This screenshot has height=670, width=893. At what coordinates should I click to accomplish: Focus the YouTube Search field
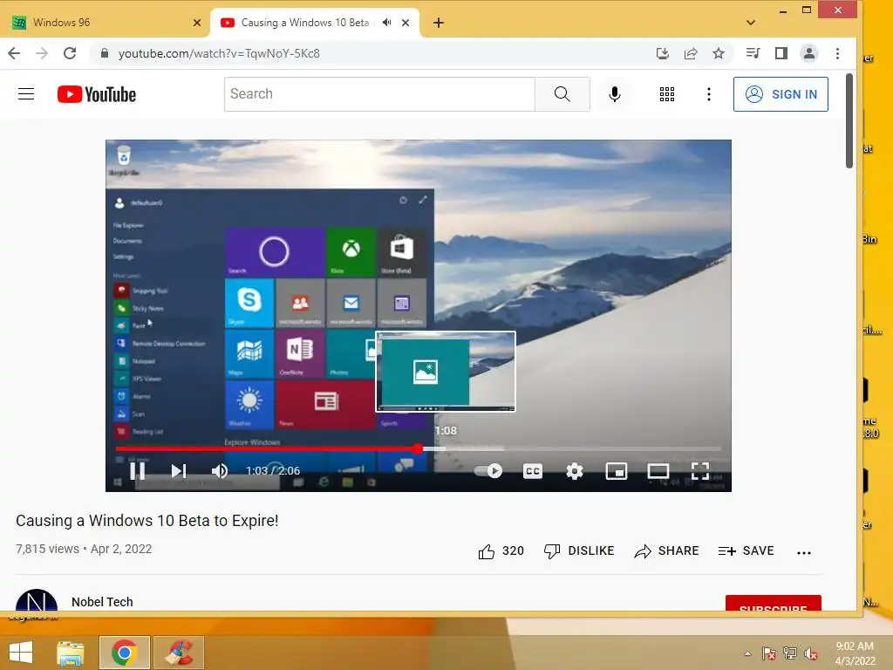tap(380, 94)
